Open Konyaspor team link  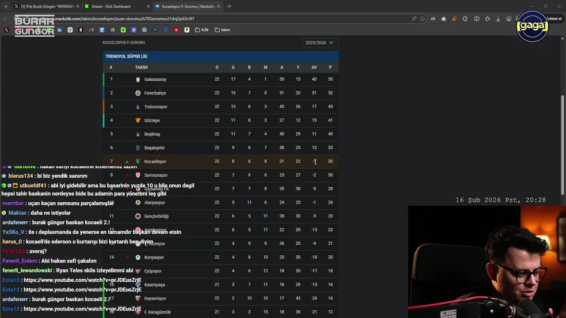[x=154, y=257]
